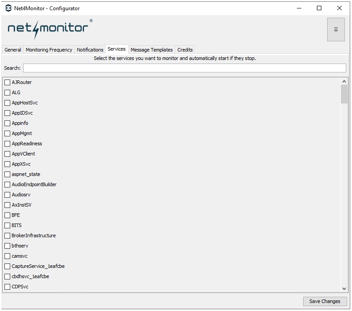Open the Monitoring Frequency tab

tap(49, 50)
